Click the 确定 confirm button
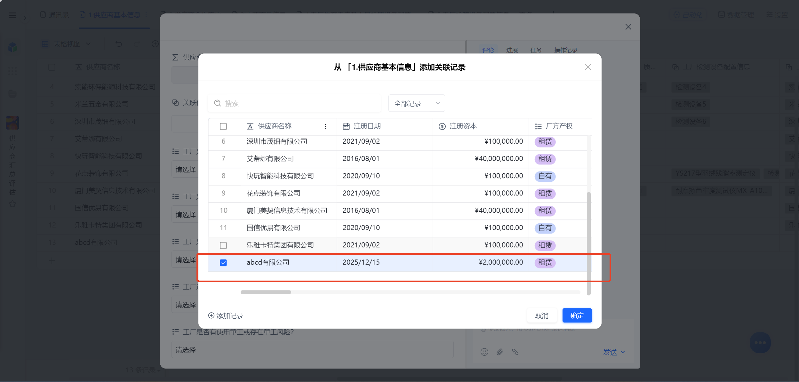The height and width of the screenshot is (382, 799). tap(577, 315)
